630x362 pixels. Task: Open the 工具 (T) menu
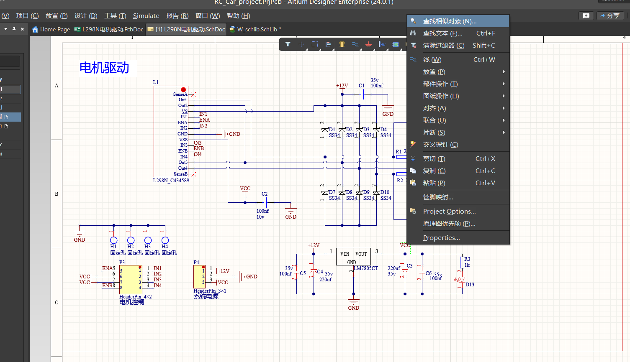pos(115,15)
